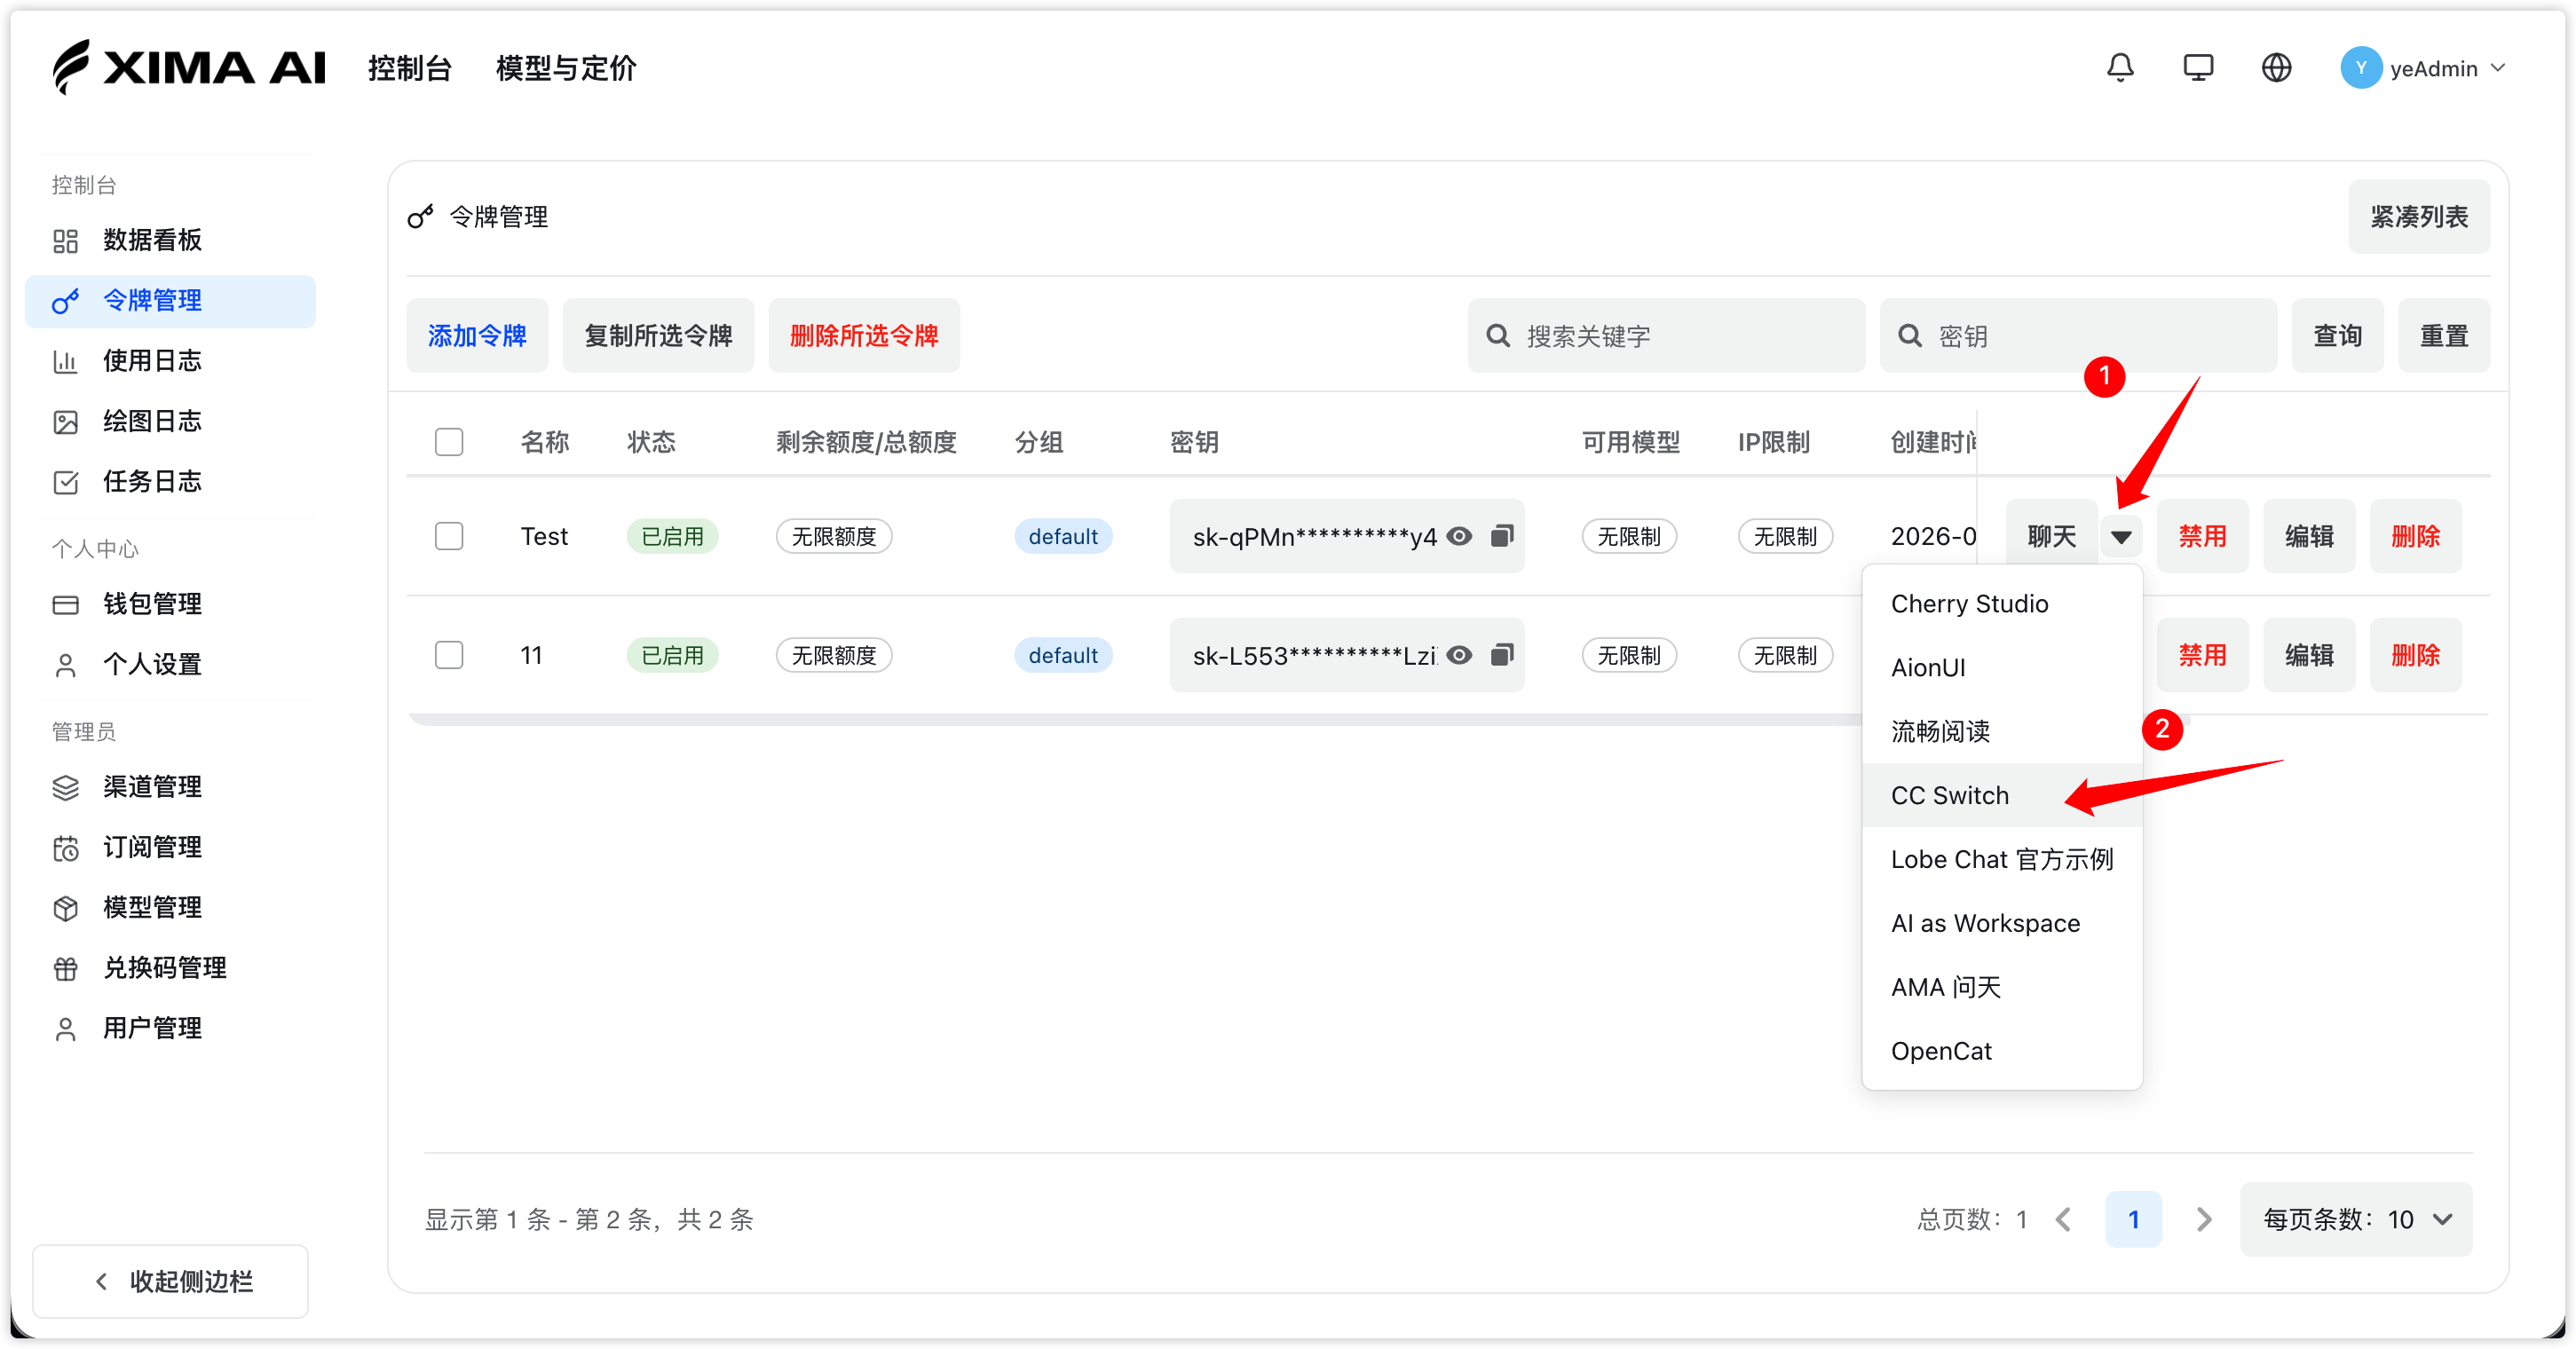Viewport: 2576px width, 1349px height.
Task: Choose OpenCat from chat menu
Action: (x=2002, y=1052)
